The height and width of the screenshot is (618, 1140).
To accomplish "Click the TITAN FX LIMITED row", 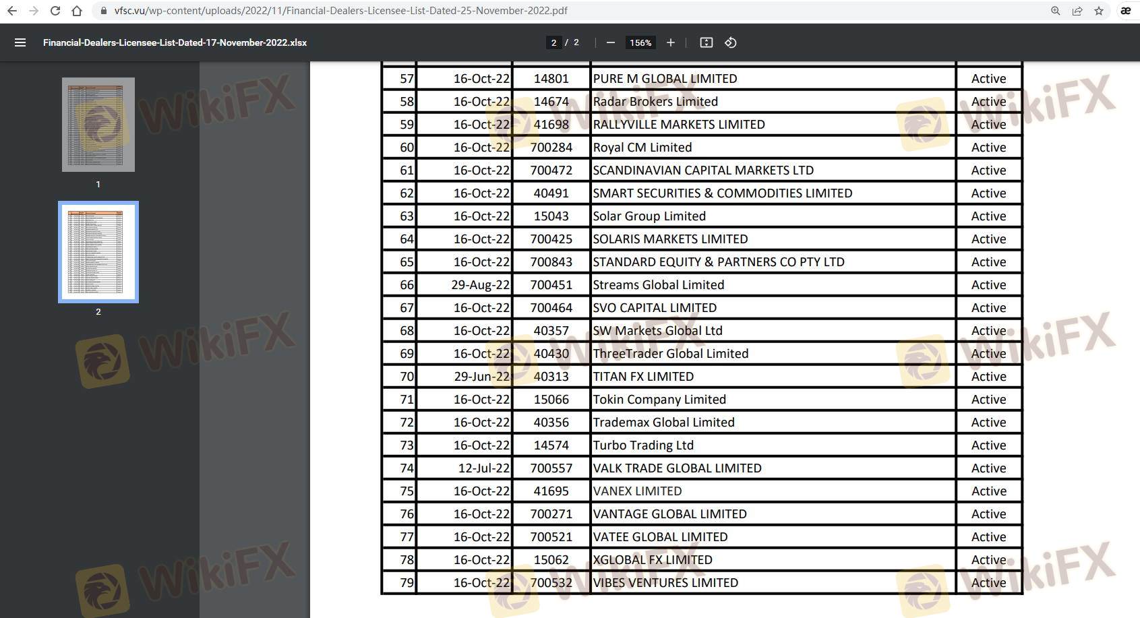I will click(643, 377).
